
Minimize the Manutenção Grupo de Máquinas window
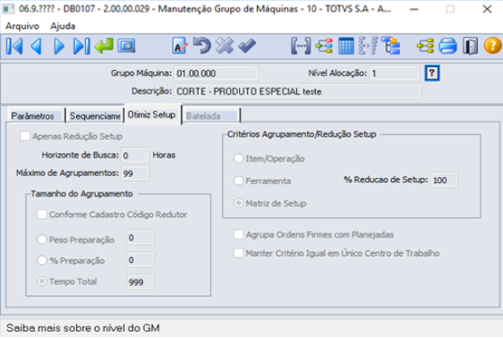[414, 9]
